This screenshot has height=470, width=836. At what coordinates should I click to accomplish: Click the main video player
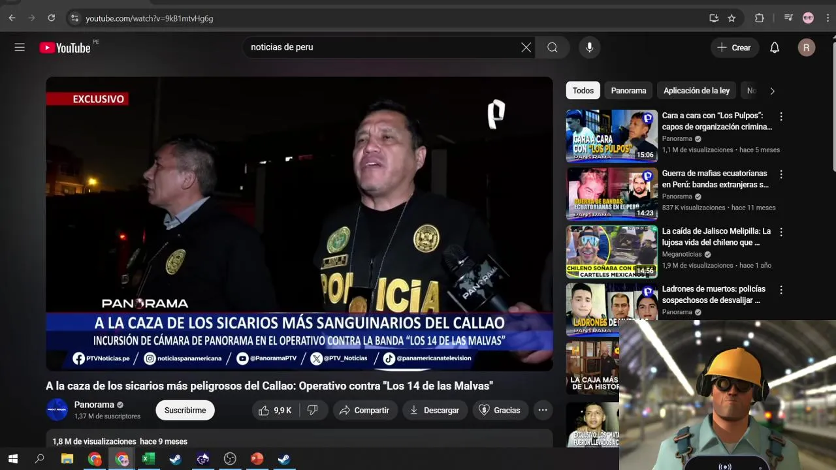point(299,224)
